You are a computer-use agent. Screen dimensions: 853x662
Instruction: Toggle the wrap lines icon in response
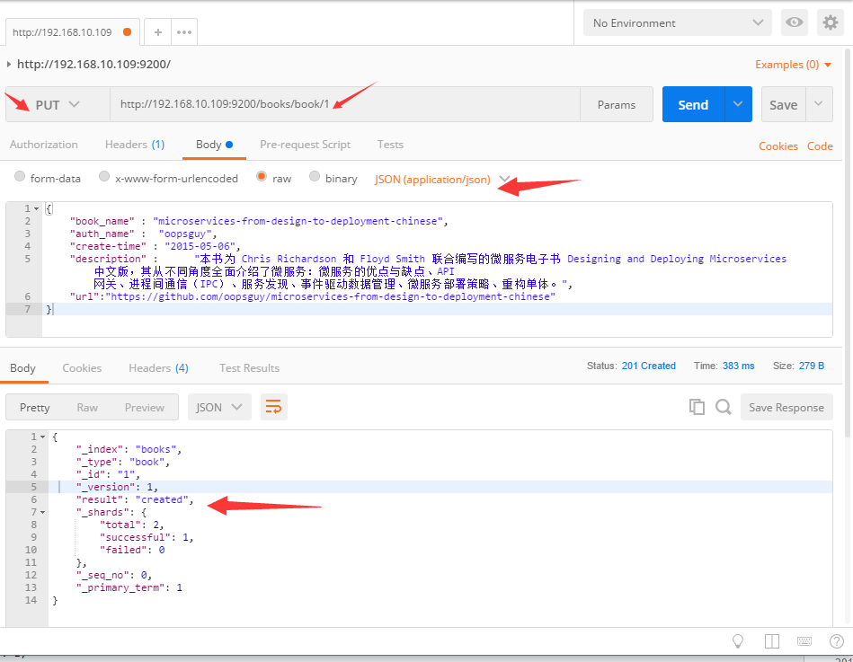tap(274, 407)
